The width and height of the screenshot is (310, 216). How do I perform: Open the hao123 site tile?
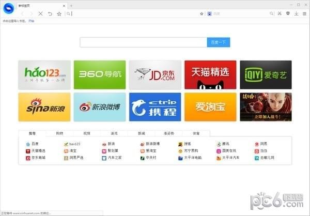(x=44, y=74)
